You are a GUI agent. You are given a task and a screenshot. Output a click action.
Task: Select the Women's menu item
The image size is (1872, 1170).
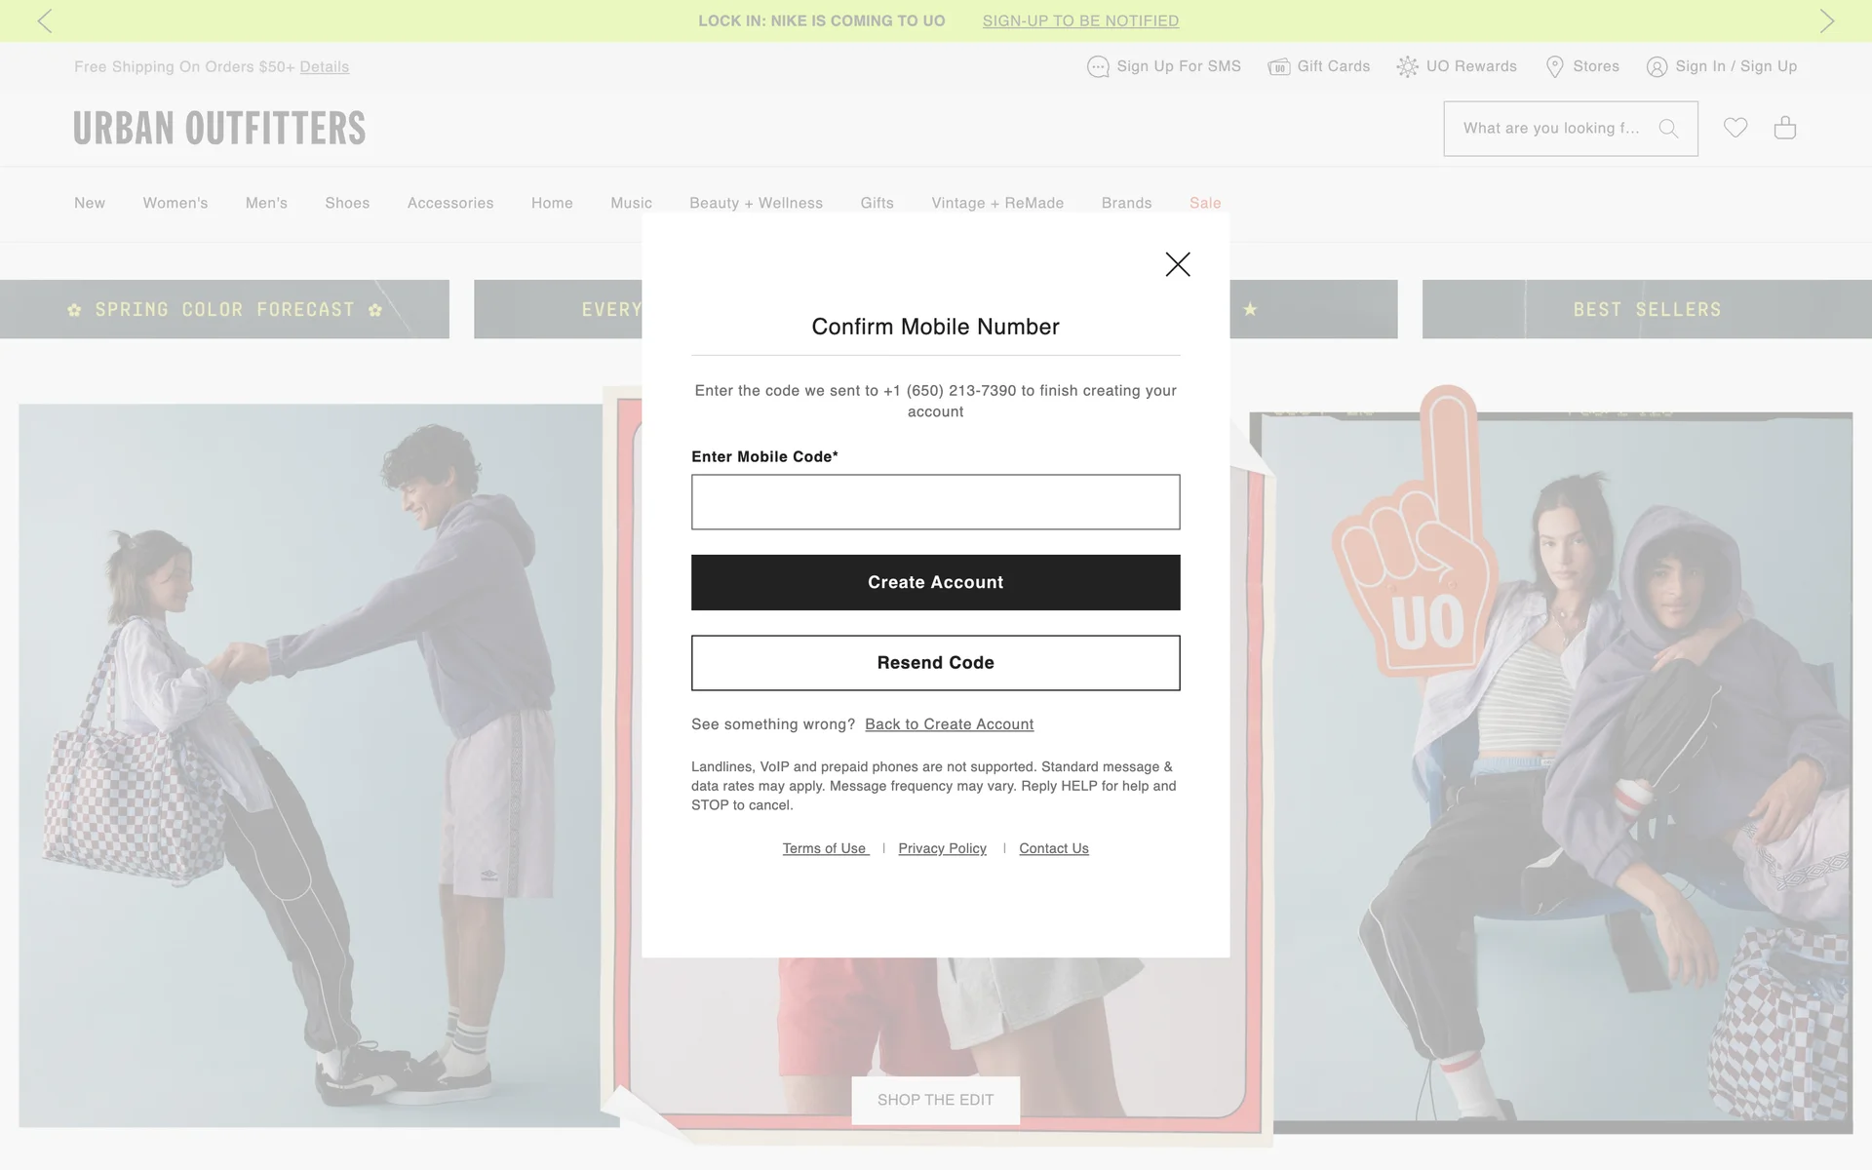coord(175,203)
